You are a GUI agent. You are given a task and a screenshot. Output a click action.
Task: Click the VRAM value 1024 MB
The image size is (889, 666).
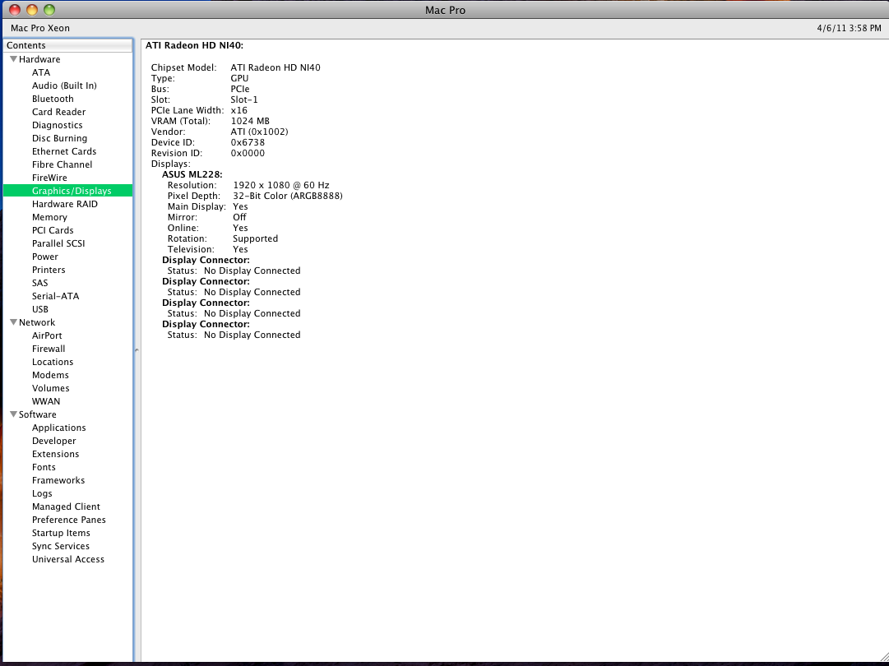tap(250, 121)
